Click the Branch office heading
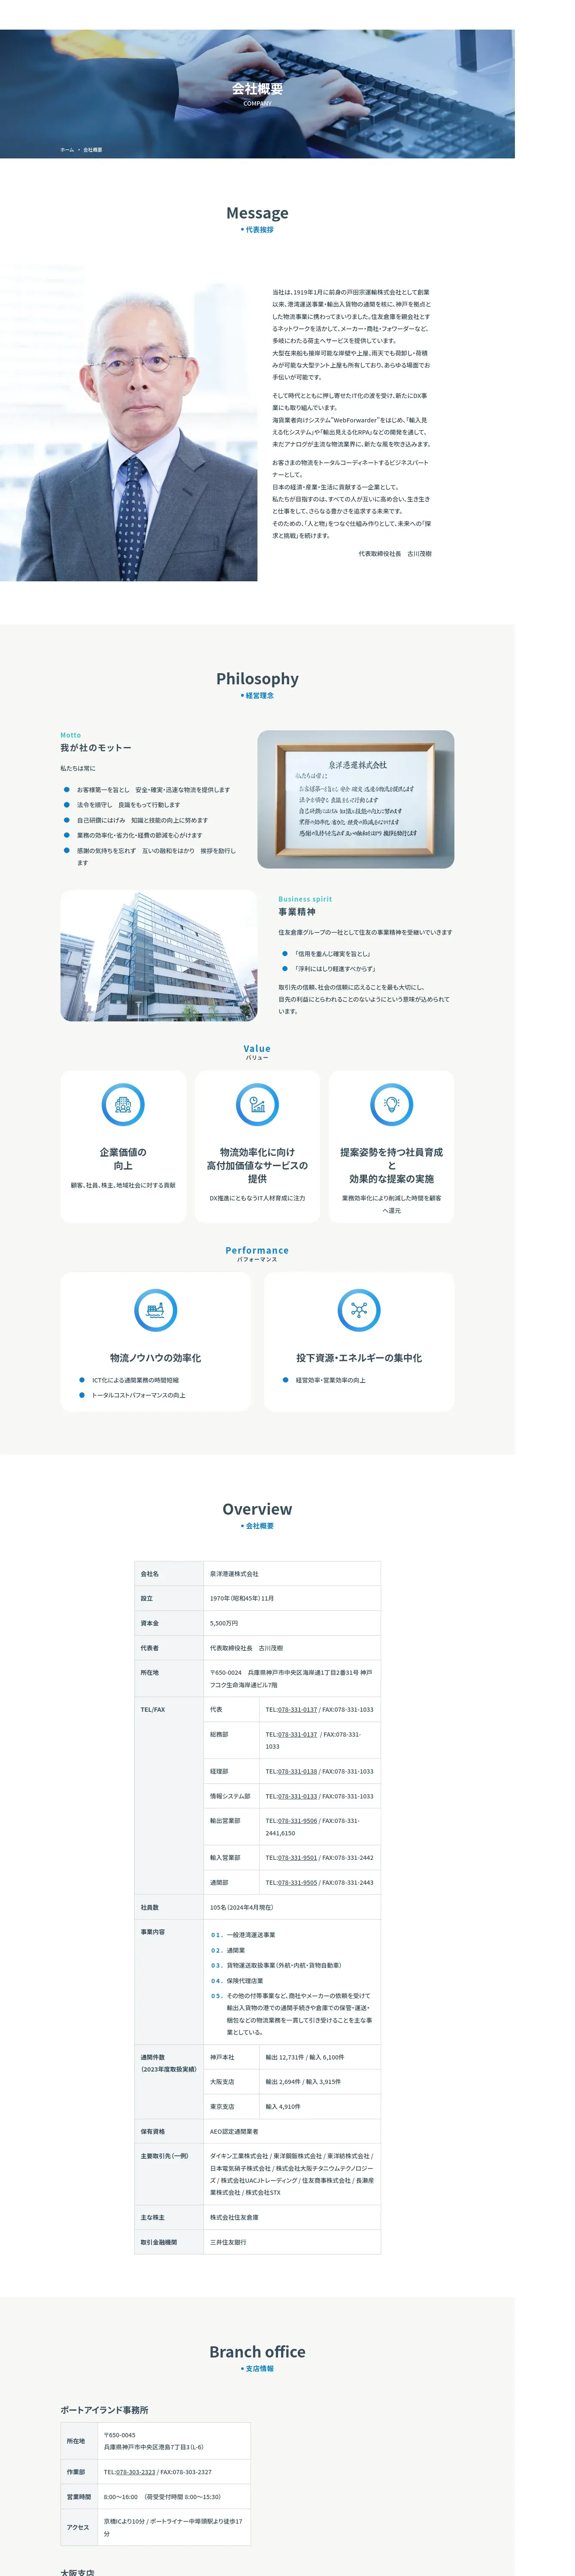Viewport: 575px width, 2576px height. (257, 2351)
